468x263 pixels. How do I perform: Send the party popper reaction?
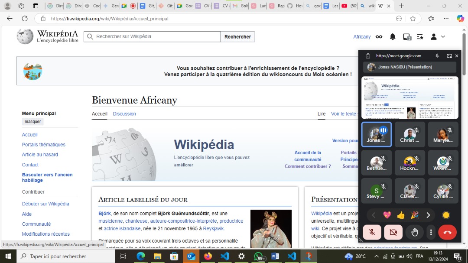(x=415, y=215)
